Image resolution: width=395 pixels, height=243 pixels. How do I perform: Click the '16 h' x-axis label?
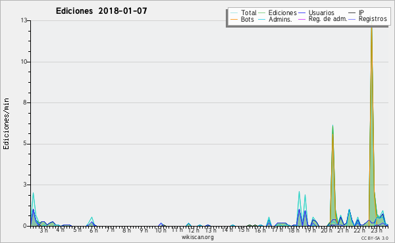[260, 230]
